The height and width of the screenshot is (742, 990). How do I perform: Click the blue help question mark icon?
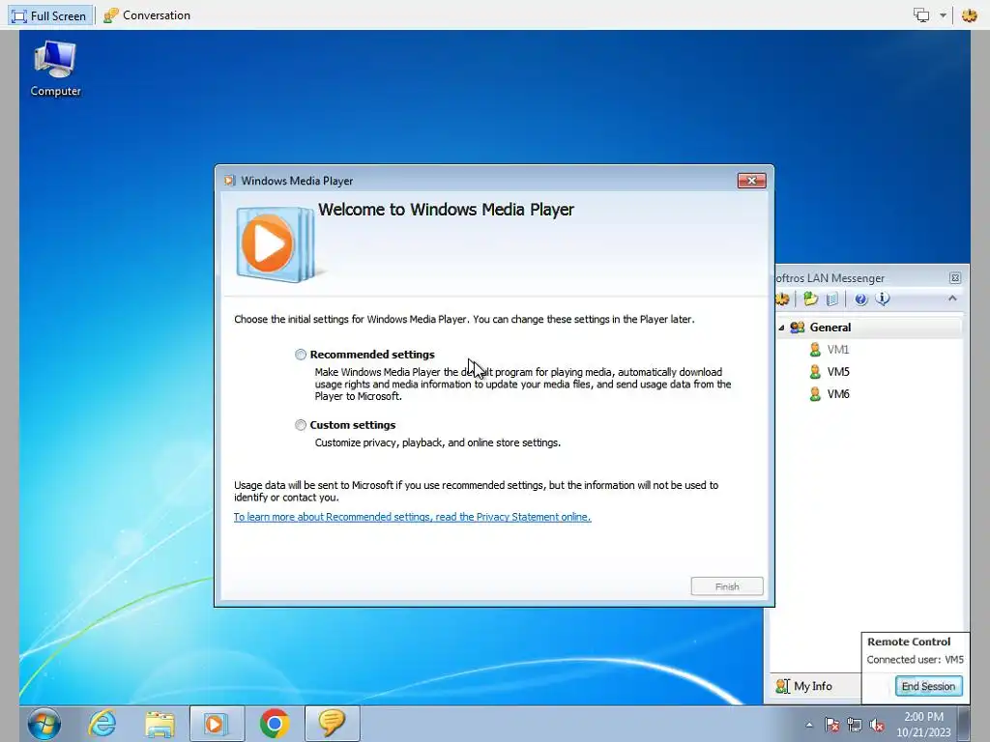pyautogui.click(x=860, y=299)
